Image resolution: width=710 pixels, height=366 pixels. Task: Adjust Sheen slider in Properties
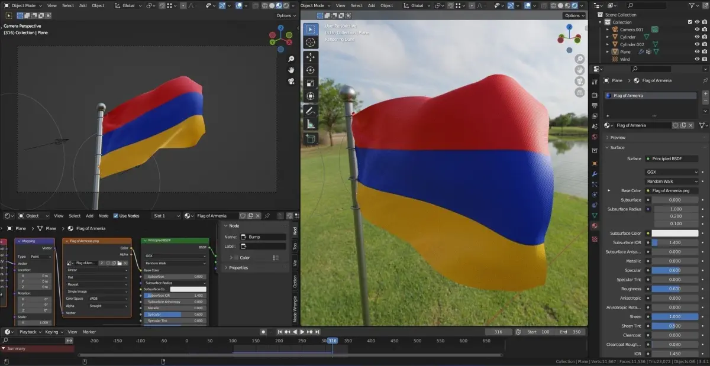(675, 316)
